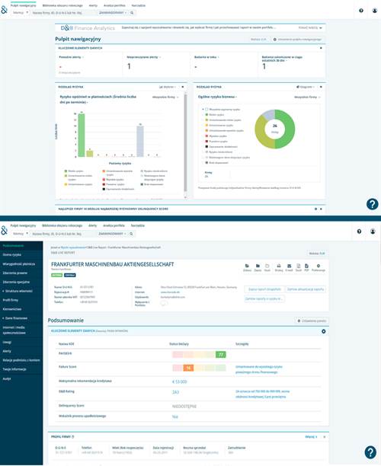
Task: Click the large green donut chart segment
Action: pos(287,129)
